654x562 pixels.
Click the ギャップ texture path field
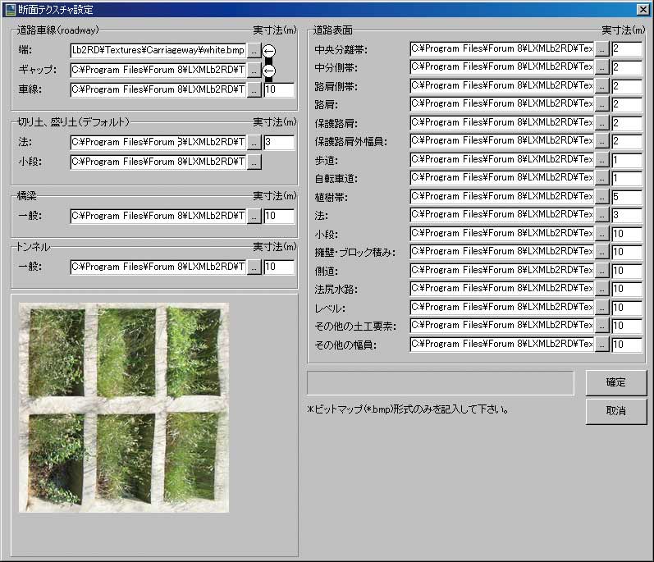pos(158,70)
